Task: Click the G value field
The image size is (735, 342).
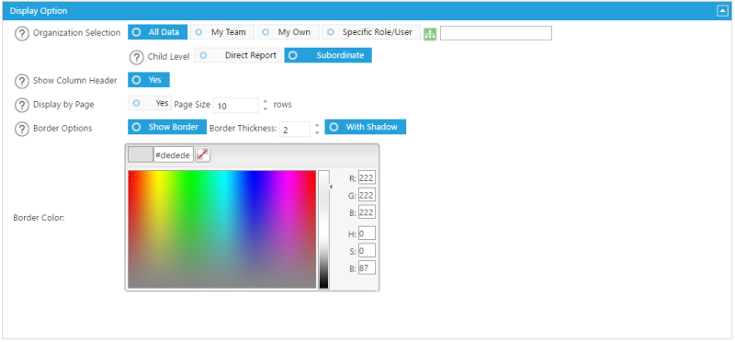Action: pyautogui.click(x=367, y=195)
